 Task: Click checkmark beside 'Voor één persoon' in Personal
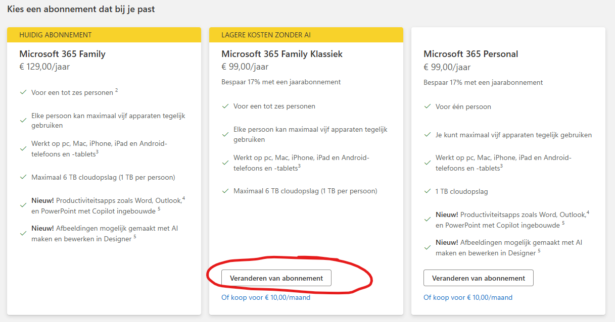click(427, 106)
